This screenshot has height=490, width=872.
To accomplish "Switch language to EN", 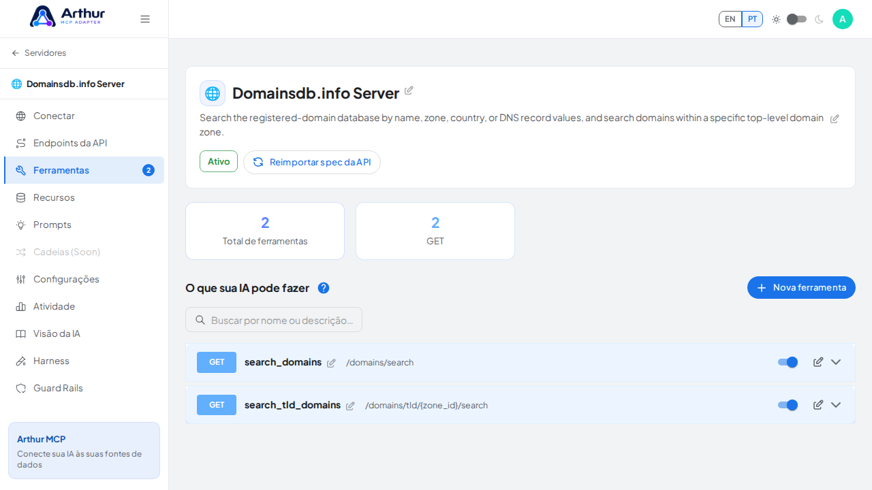I will tap(730, 19).
